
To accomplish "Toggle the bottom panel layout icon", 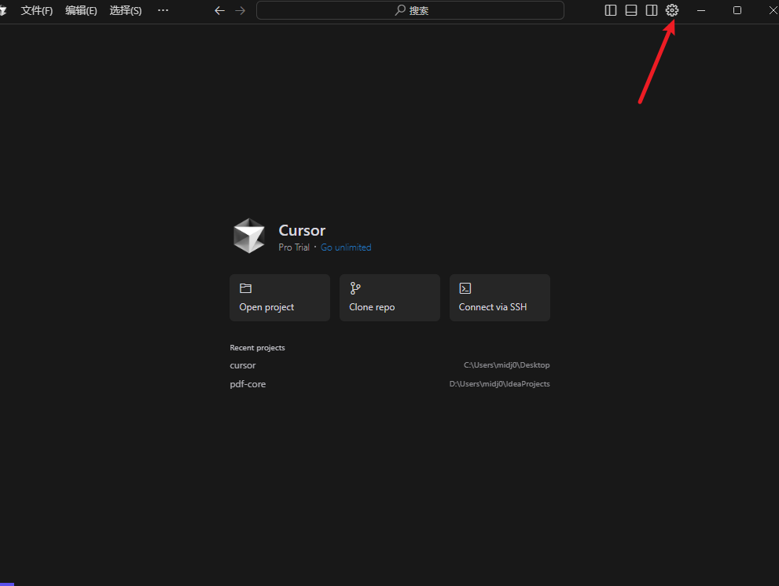I will (631, 10).
